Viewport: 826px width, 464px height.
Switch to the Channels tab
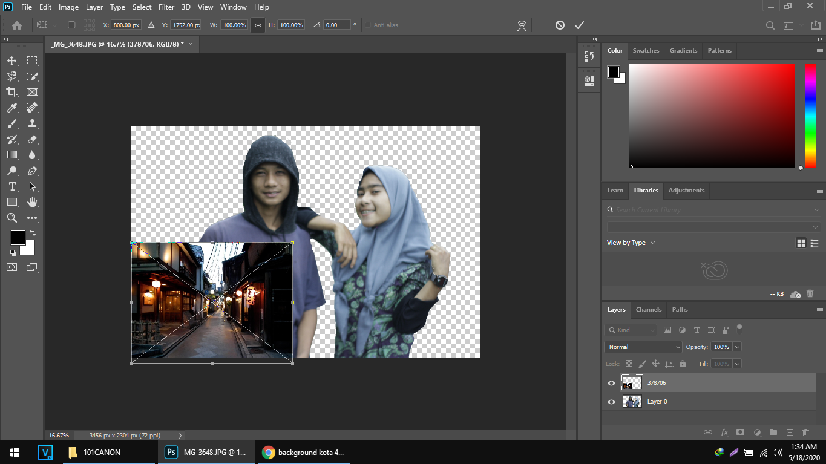tap(649, 310)
